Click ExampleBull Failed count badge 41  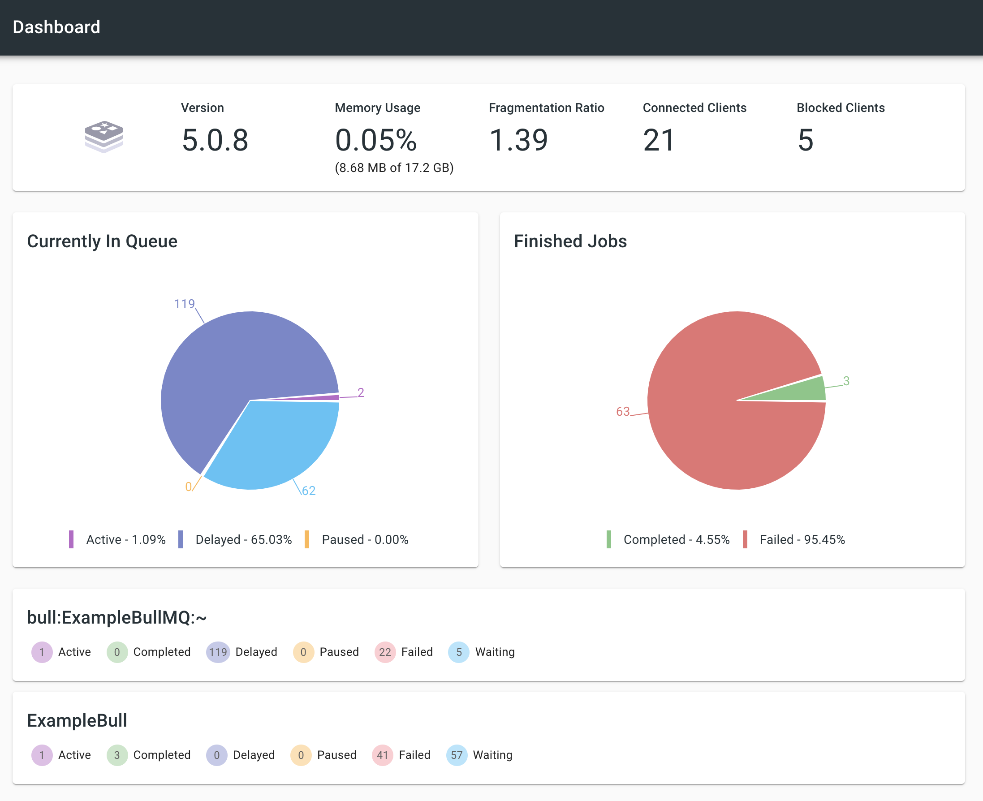tap(382, 755)
